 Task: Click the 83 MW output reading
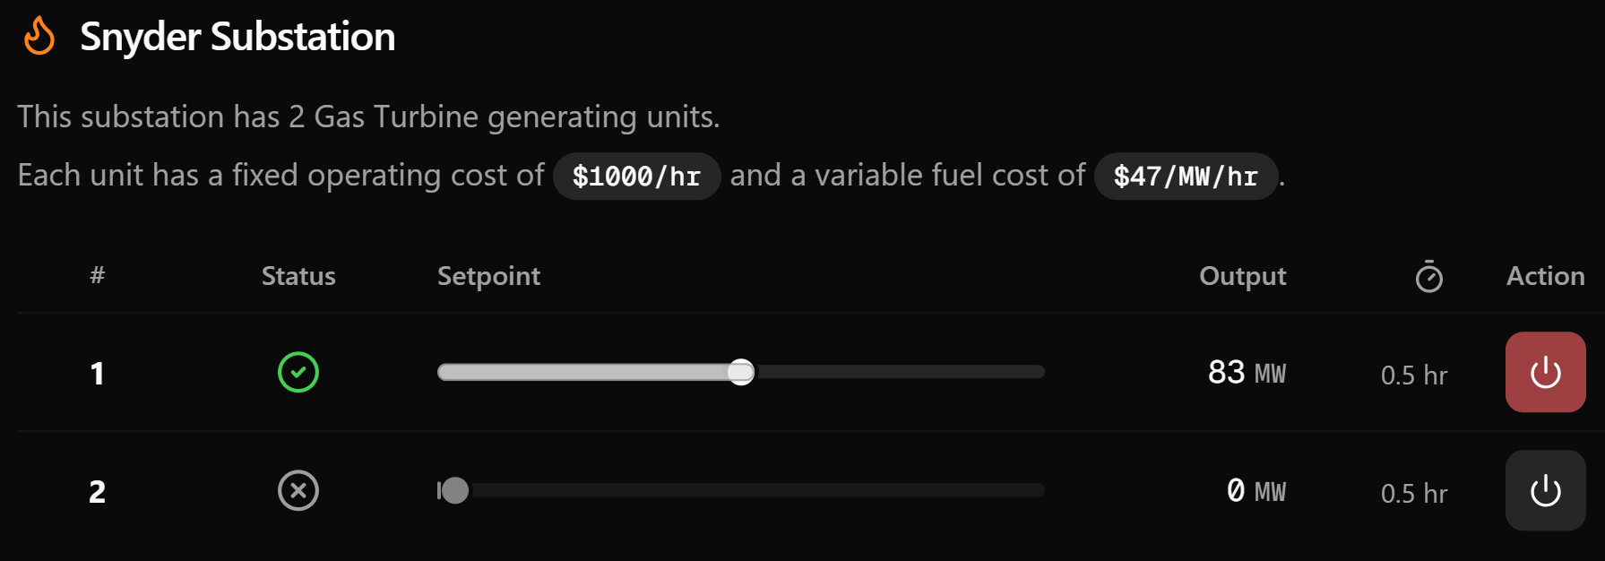point(1247,372)
